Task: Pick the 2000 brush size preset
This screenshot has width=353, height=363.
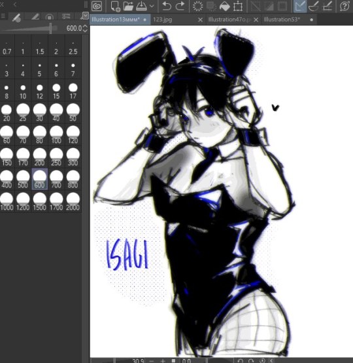Action: click(73, 202)
